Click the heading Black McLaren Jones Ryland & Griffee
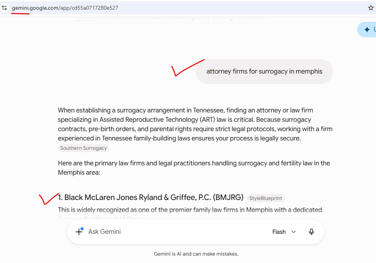Viewport: 376px width, 263px height. [x=150, y=197]
